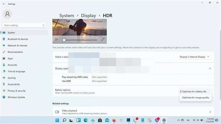Open Apps settings category
Screen dimensions: 221x124
pos(24,58)
